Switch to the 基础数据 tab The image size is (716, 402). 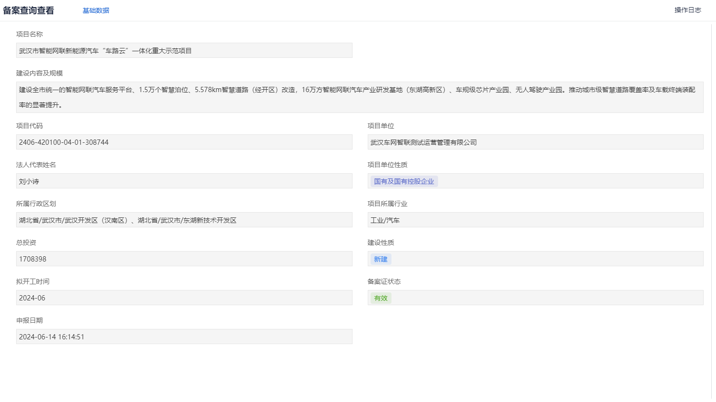[95, 10]
